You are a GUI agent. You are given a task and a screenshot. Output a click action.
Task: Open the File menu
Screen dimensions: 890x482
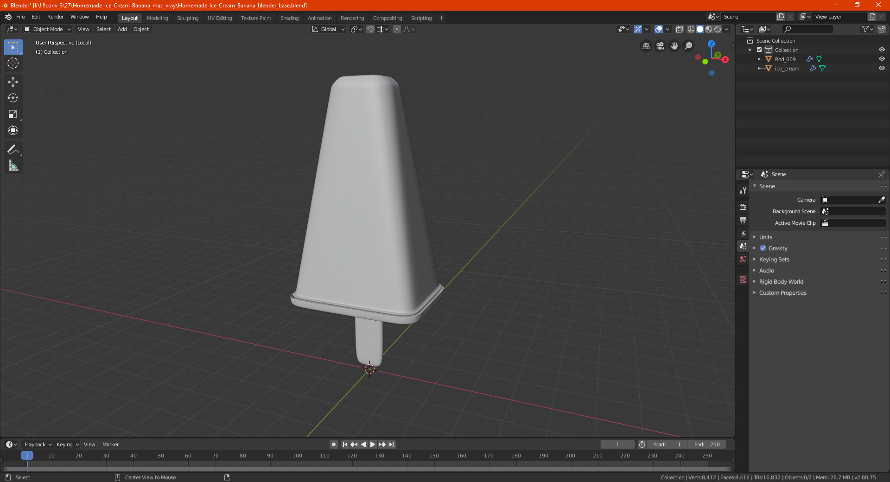click(x=20, y=17)
